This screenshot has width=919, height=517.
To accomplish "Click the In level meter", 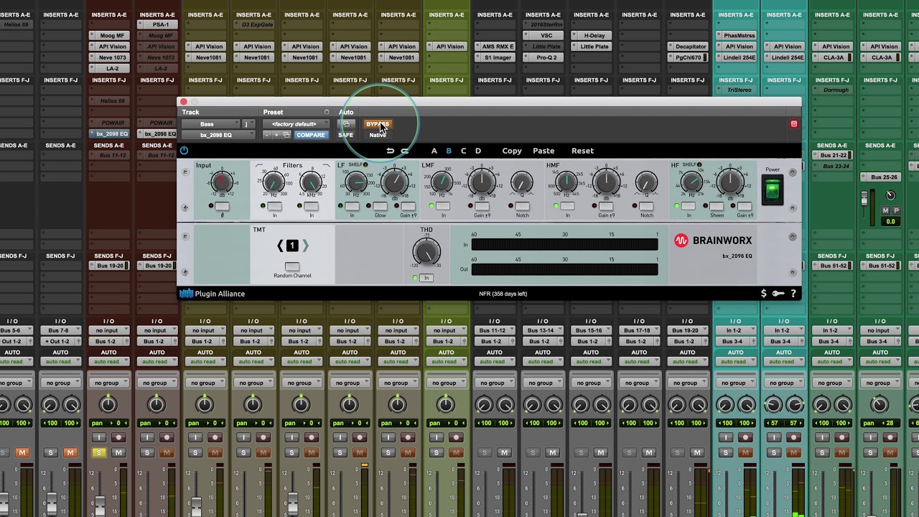I will click(x=564, y=245).
